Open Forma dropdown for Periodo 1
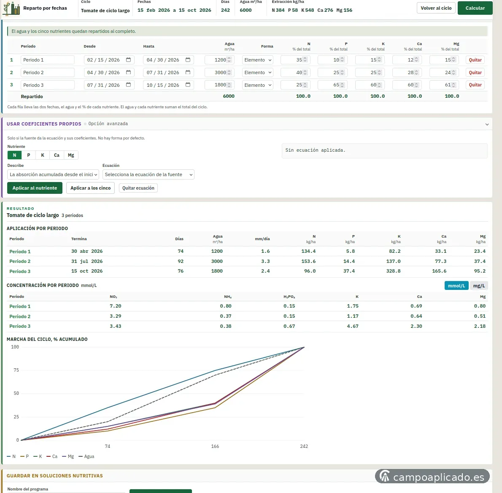 pyautogui.click(x=257, y=60)
